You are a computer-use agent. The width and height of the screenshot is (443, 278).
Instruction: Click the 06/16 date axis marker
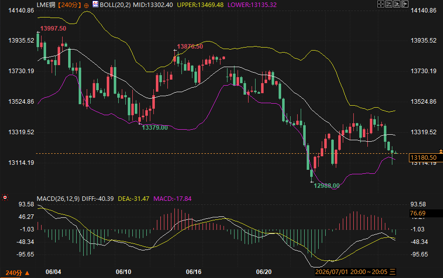click(x=193, y=272)
